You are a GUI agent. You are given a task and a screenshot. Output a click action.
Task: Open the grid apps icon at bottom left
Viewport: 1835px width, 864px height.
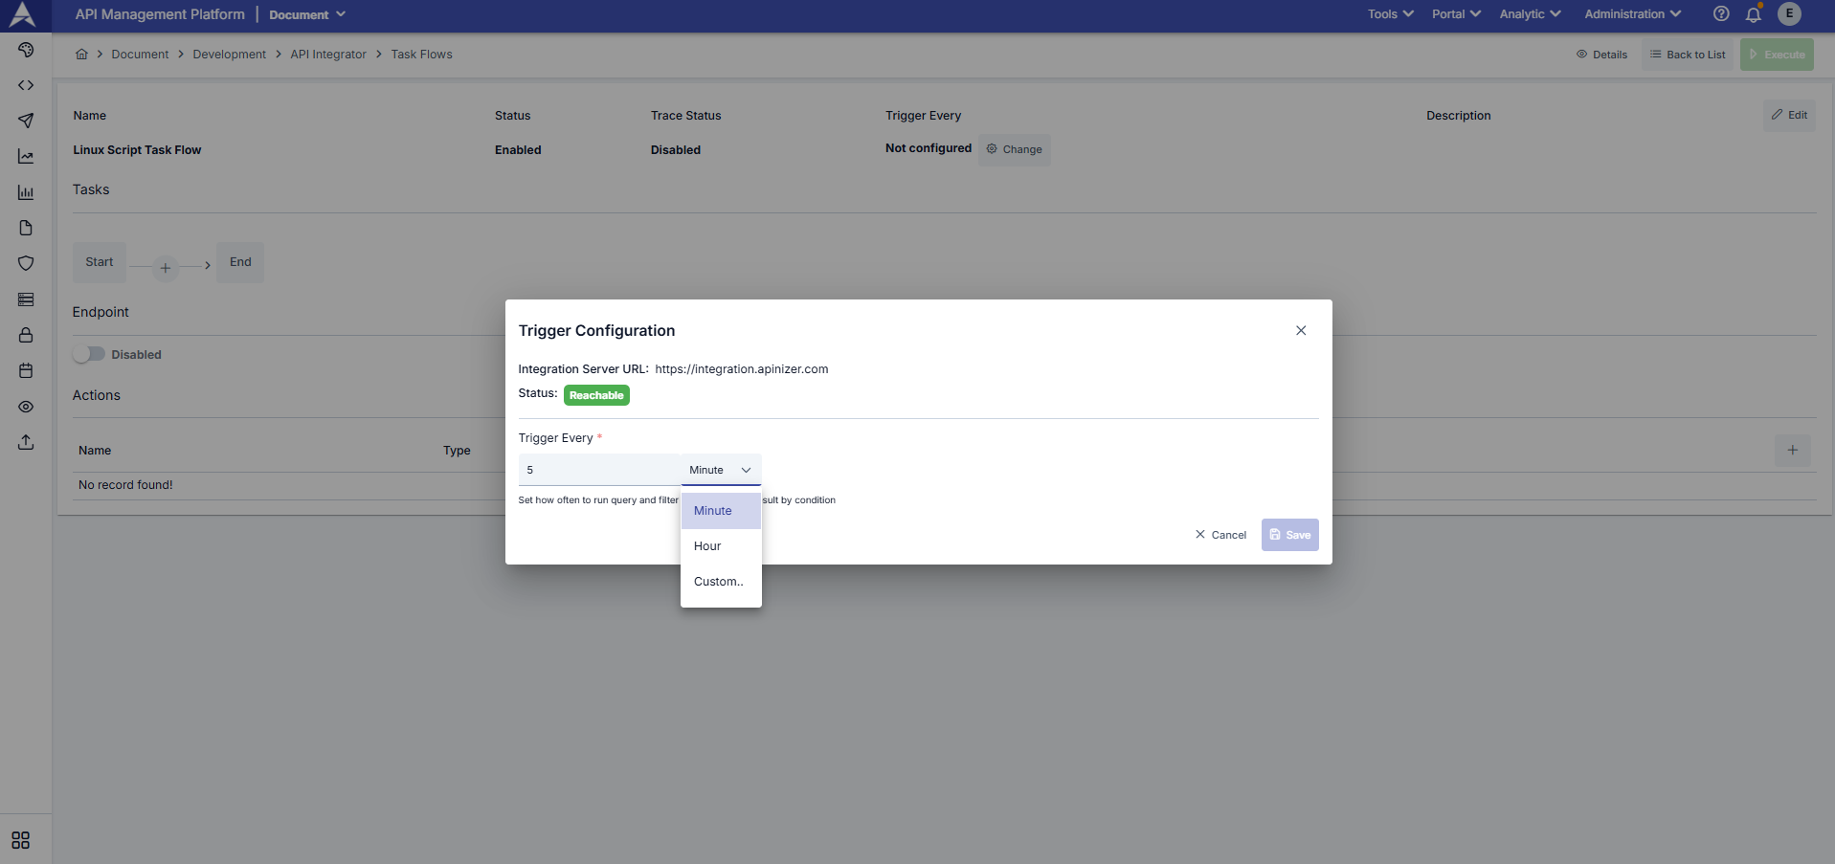pyautogui.click(x=21, y=840)
